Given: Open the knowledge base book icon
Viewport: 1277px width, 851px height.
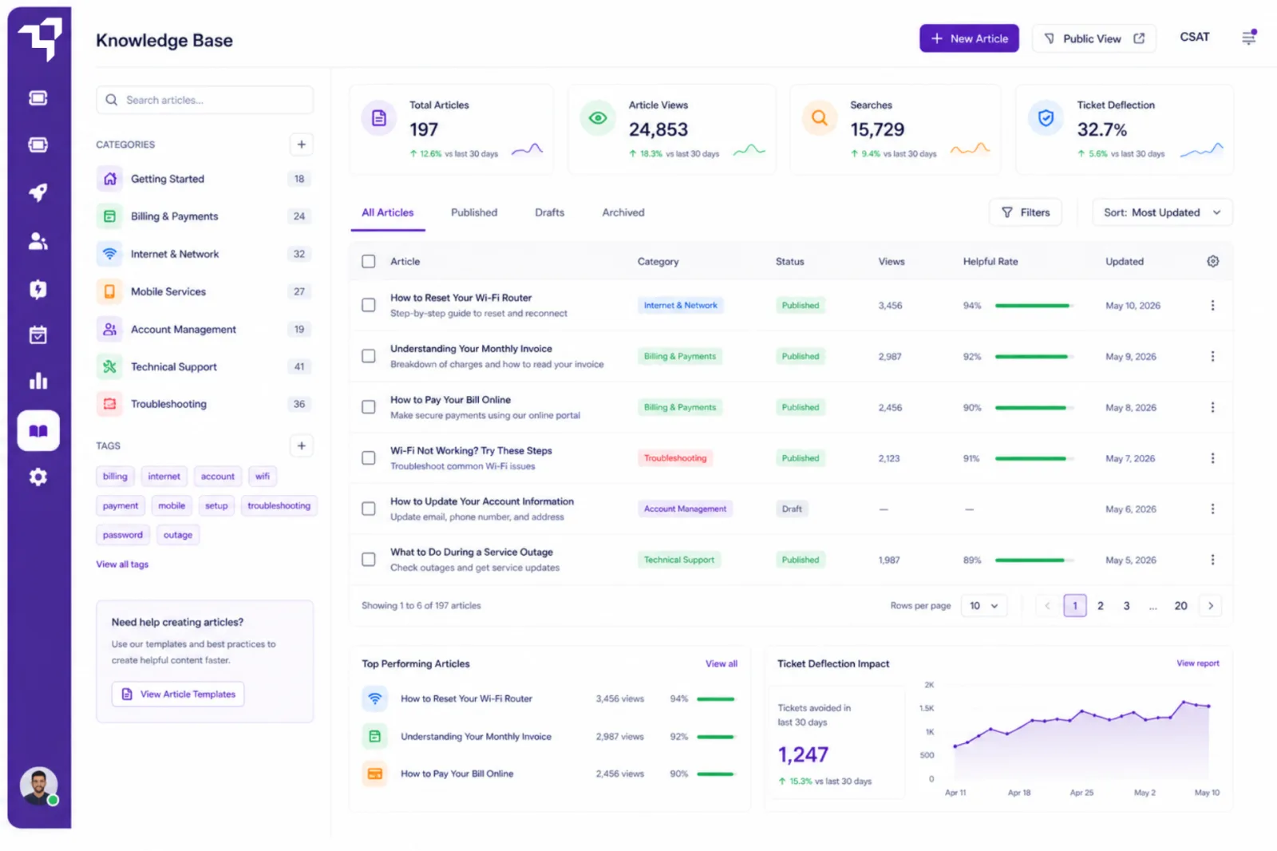Looking at the screenshot, I should (x=38, y=431).
